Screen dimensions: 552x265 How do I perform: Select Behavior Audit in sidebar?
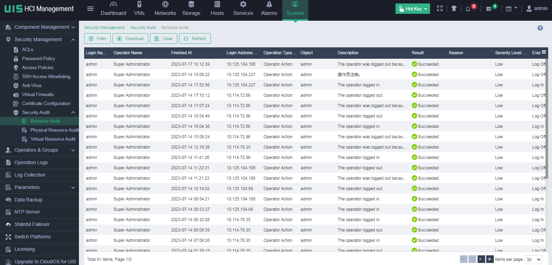coord(39,121)
